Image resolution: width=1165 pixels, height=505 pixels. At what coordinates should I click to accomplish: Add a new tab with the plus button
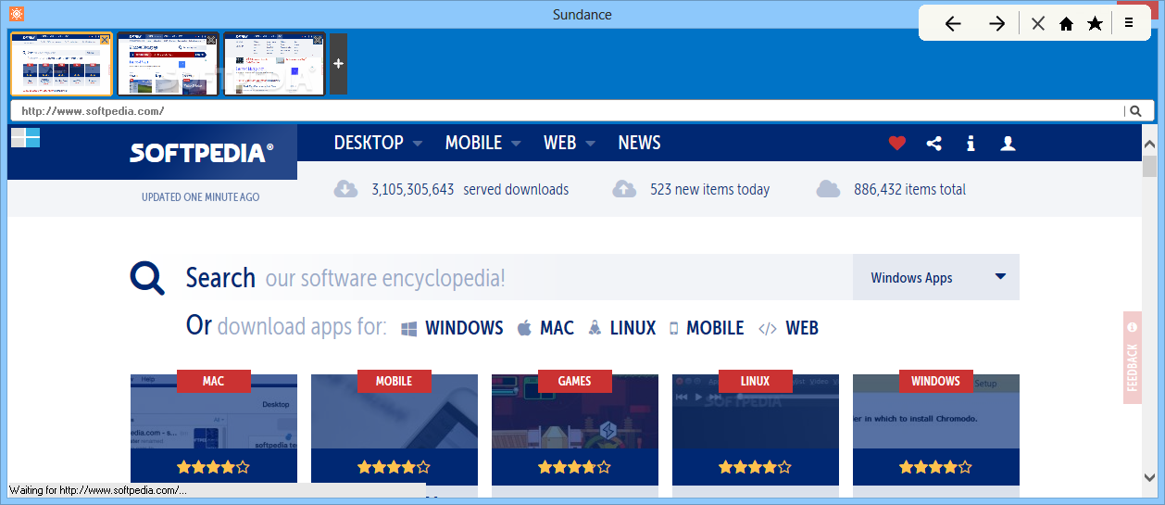click(x=338, y=63)
